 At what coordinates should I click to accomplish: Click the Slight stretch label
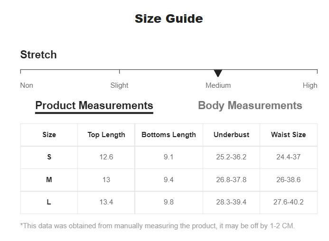coord(119,85)
